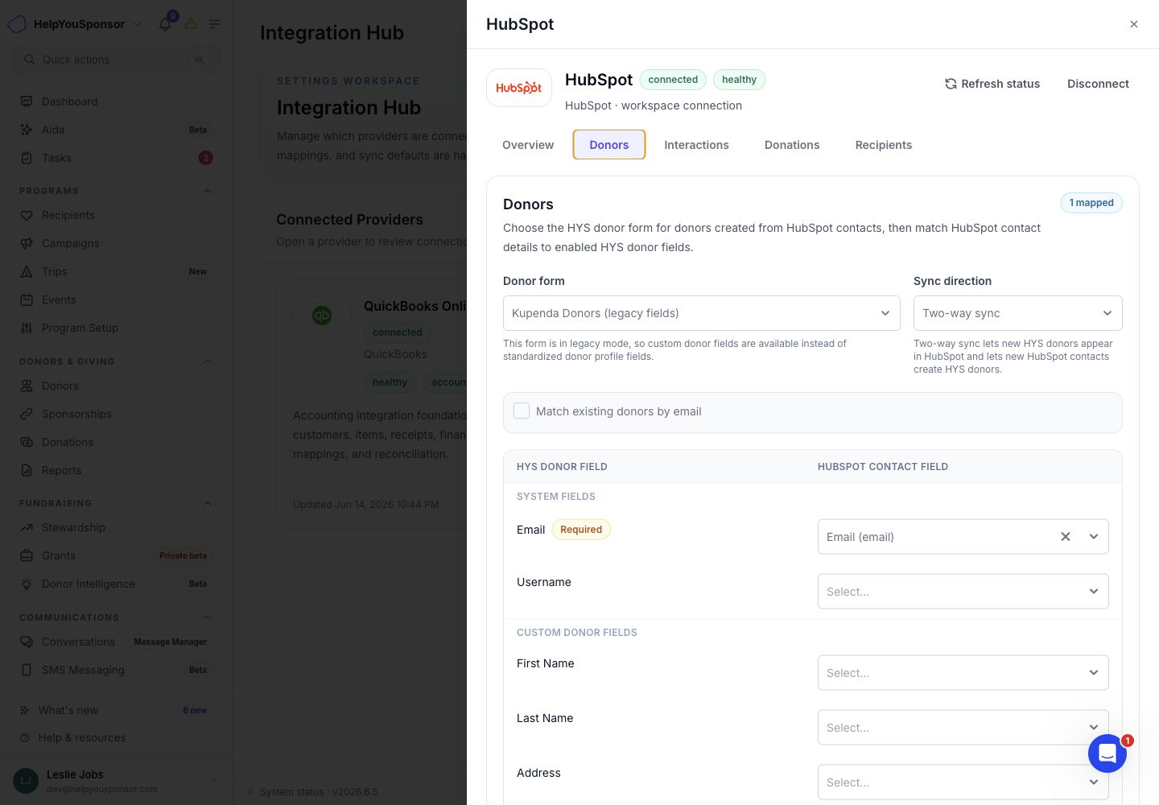Click the 1 mapped badge
The height and width of the screenshot is (805, 1159).
point(1091,203)
